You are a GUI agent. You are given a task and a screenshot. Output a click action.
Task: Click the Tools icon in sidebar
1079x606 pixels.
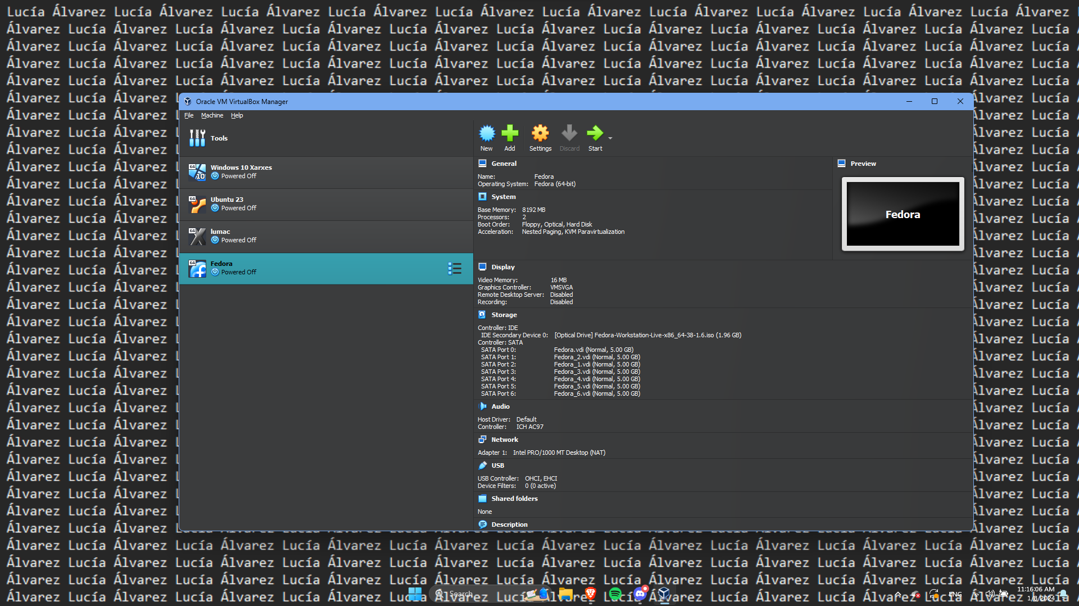click(x=197, y=138)
